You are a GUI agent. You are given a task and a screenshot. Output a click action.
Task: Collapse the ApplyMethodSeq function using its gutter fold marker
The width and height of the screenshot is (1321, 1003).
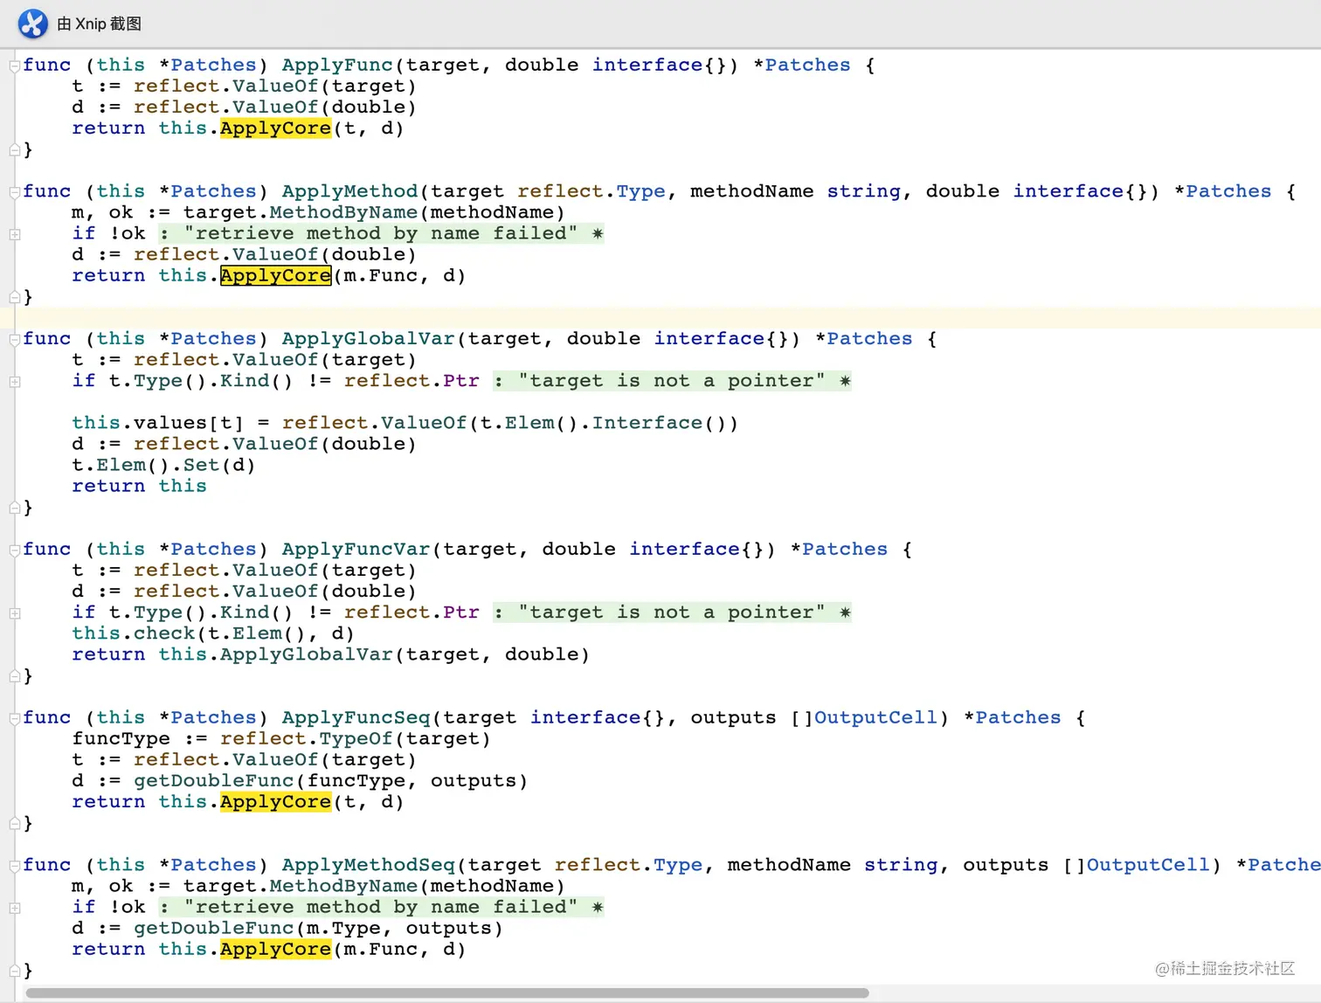[x=15, y=866]
